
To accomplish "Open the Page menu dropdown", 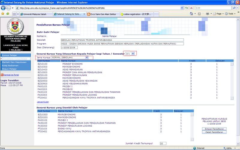I will tap(218, 14).
